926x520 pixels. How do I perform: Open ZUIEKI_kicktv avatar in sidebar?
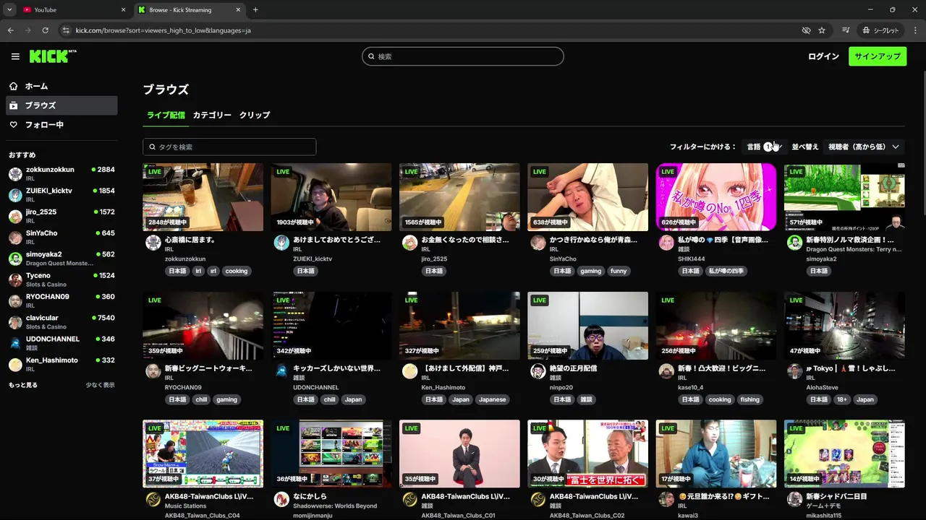(x=15, y=195)
